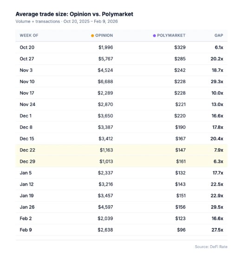Select the POLYMARKET column header
This screenshot has width=239, height=255.
coord(171,35)
